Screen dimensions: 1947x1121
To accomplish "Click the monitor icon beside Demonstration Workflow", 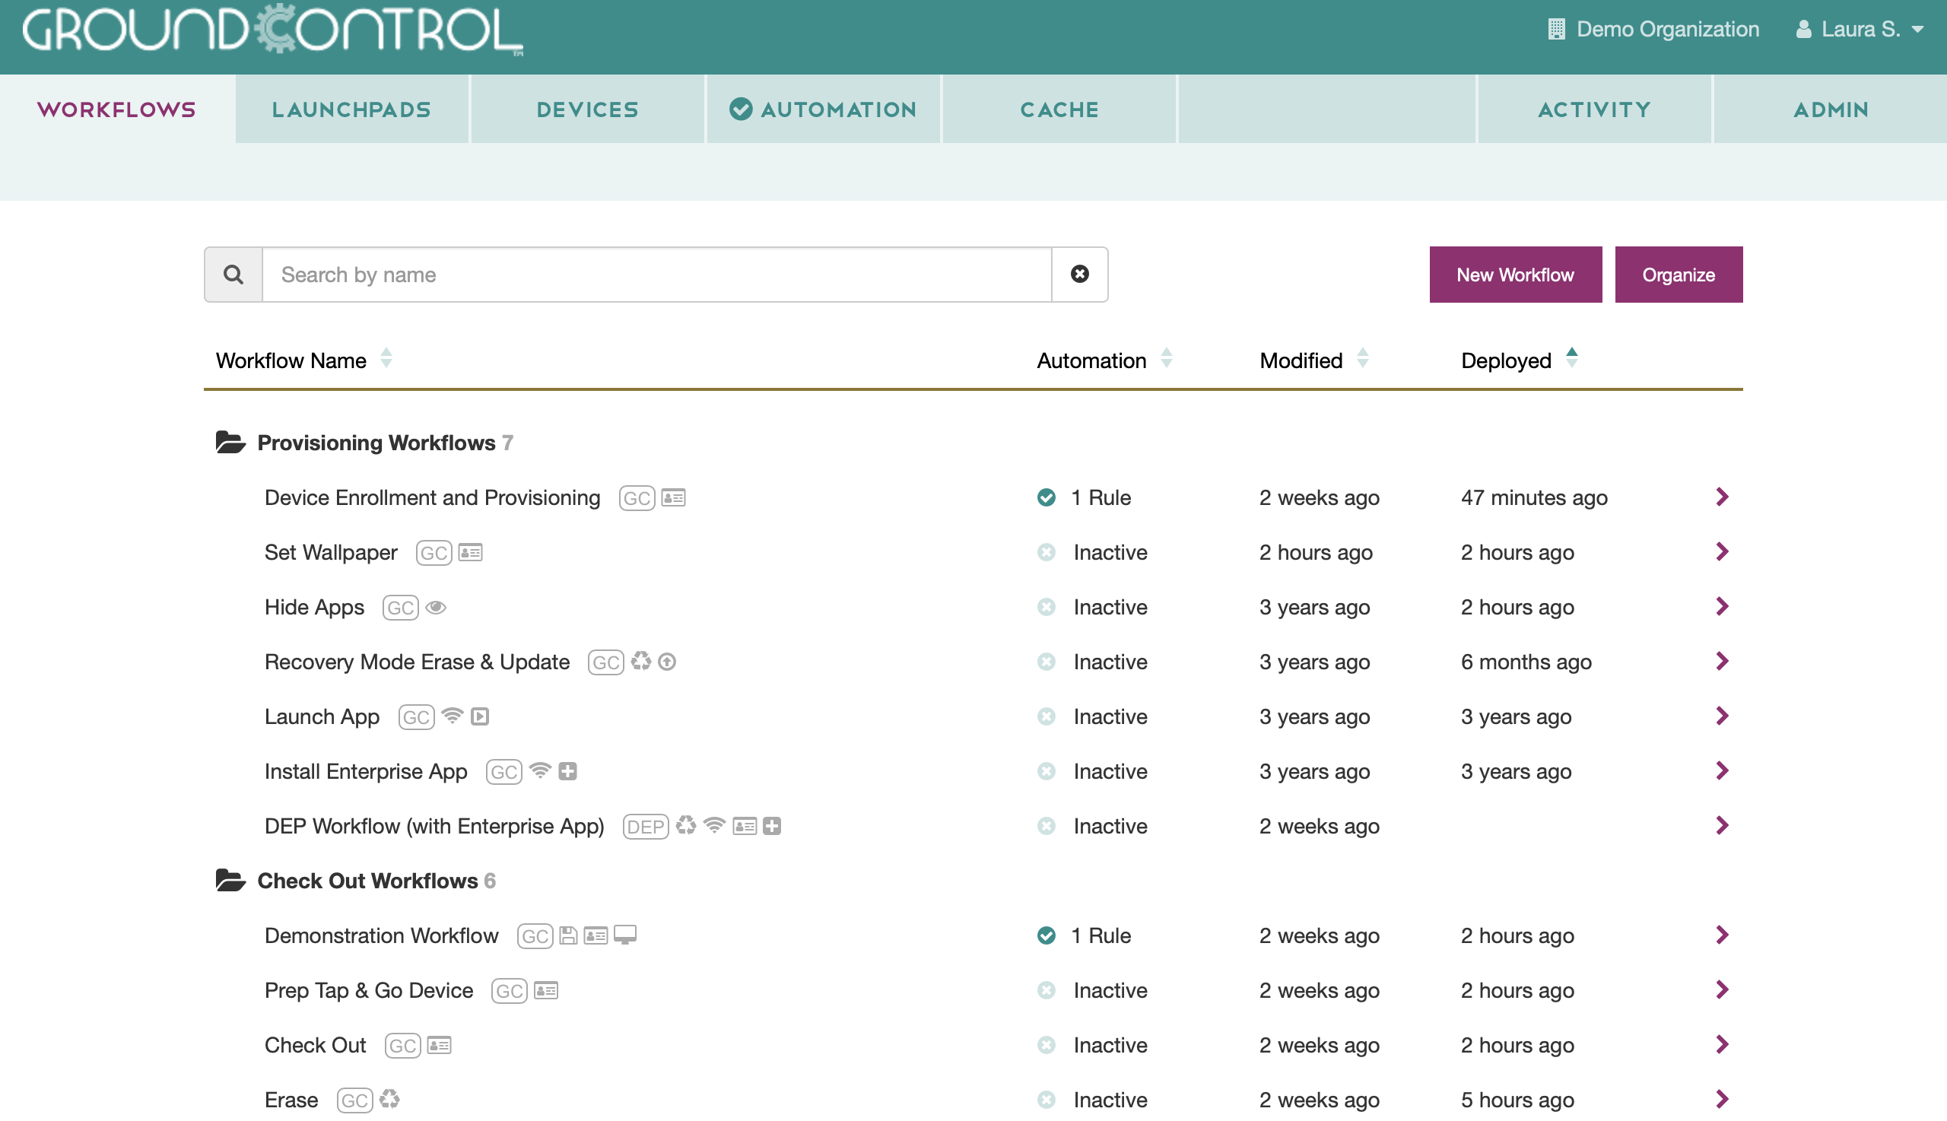I will tap(625, 935).
